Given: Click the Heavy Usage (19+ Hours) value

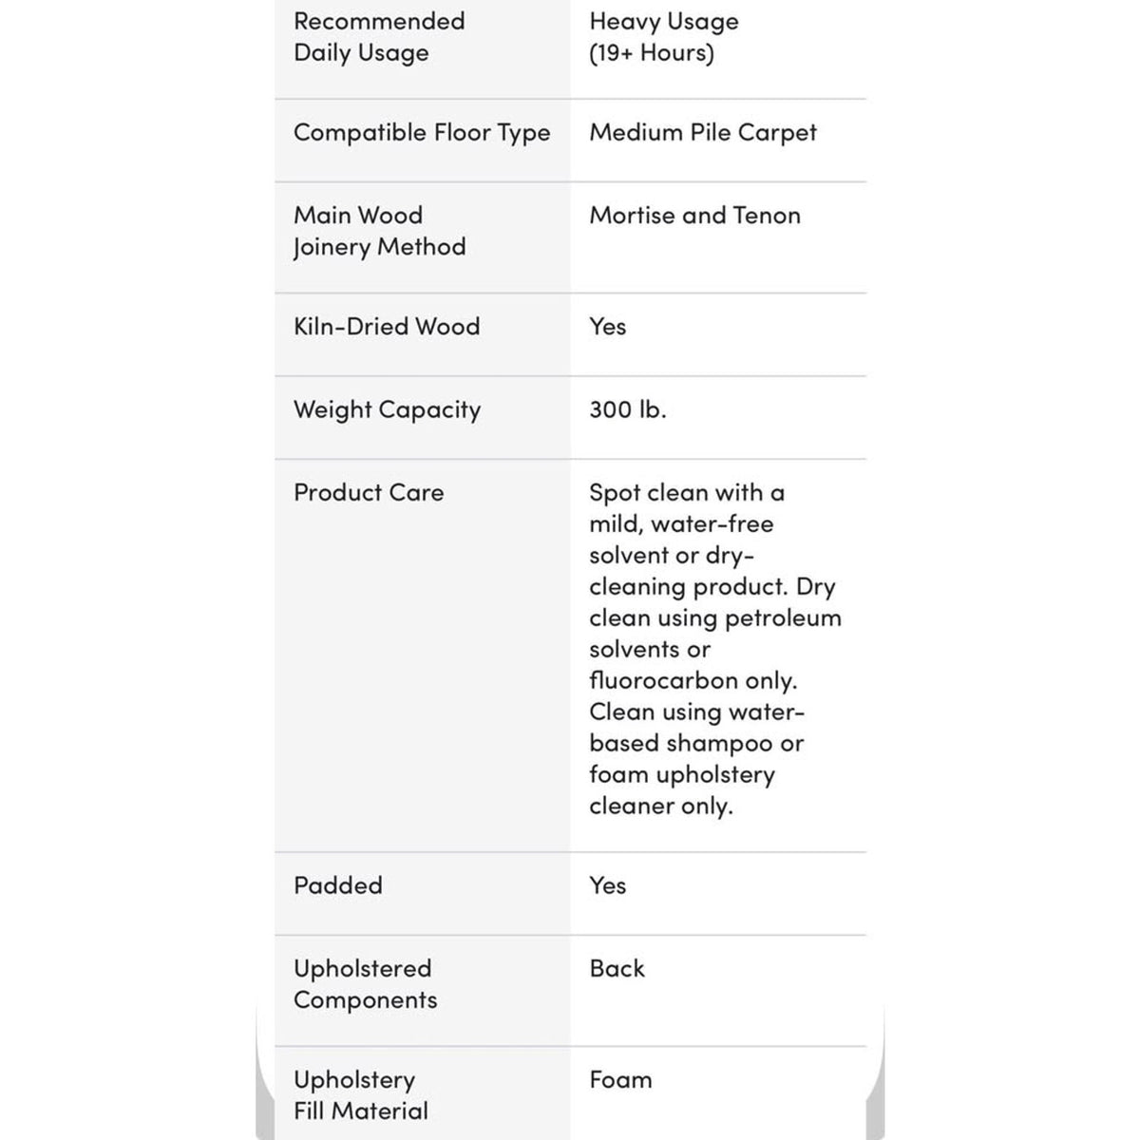Looking at the screenshot, I should click(x=663, y=37).
